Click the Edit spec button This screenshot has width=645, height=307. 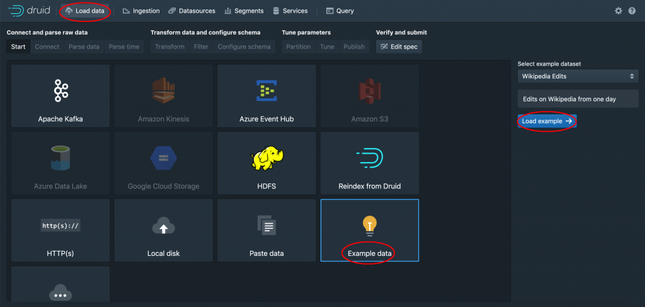click(399, 47)
